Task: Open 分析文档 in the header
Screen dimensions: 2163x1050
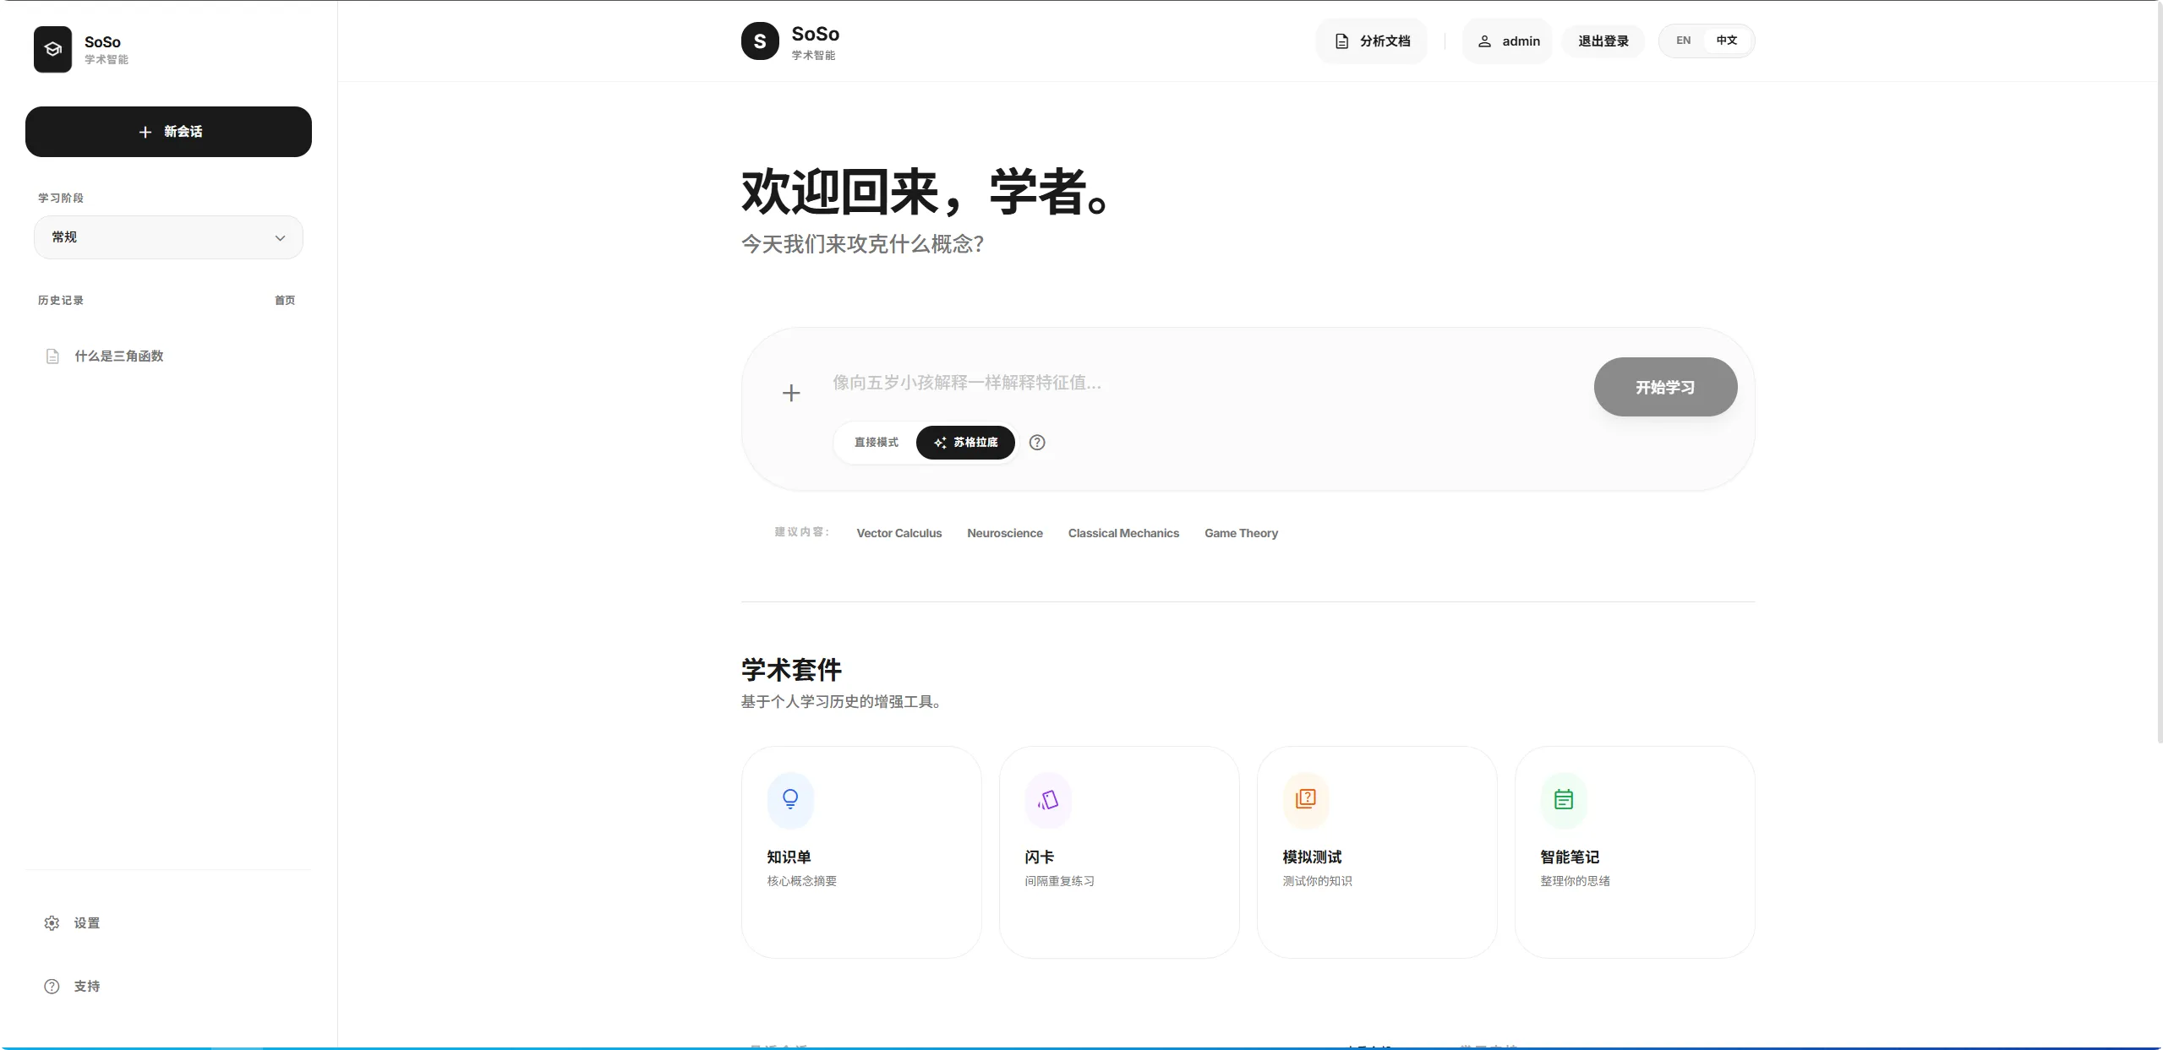Action: [1371, 41]
